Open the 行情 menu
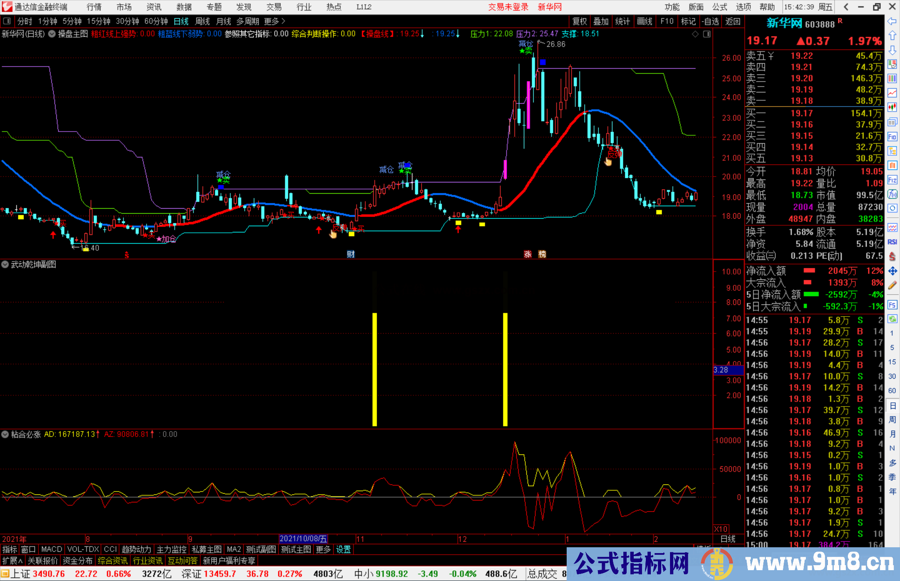900x581 pixels. 94,7
